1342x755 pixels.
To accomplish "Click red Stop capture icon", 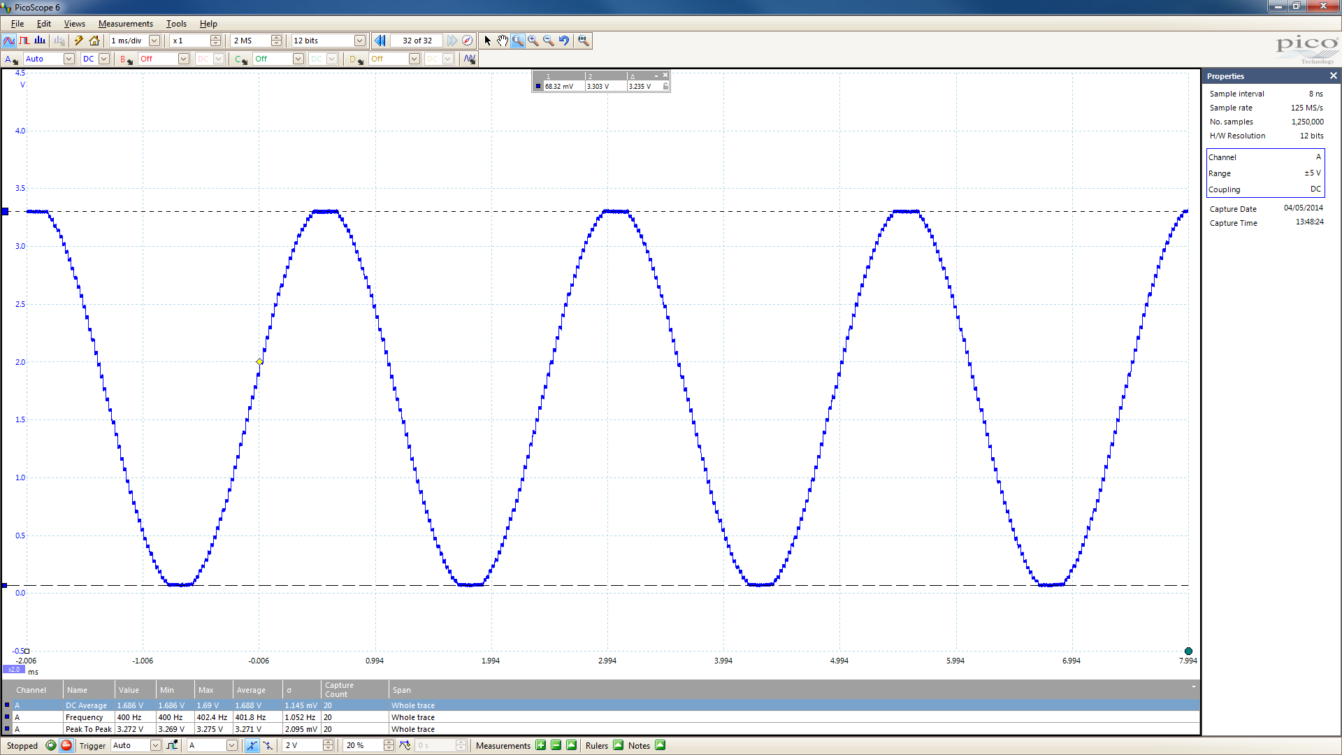I will coord(66,745).
